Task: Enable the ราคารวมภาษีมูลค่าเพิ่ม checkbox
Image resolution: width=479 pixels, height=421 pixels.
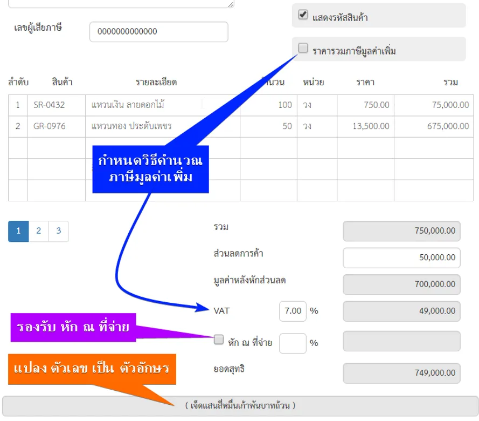Action: [303, 48]
